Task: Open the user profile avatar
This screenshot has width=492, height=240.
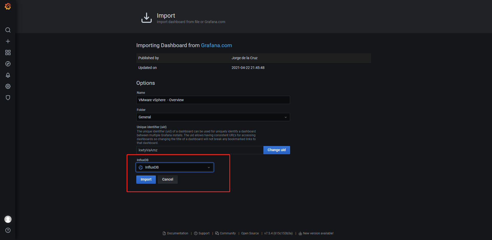Action: 8,219
